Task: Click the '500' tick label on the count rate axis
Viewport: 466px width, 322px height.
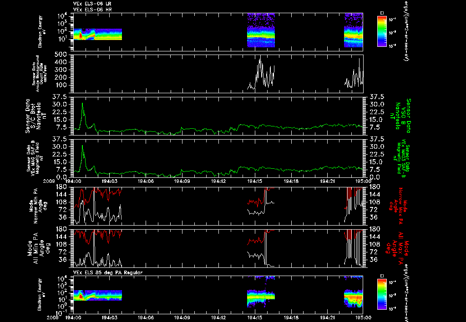Action: click(61, 55)
